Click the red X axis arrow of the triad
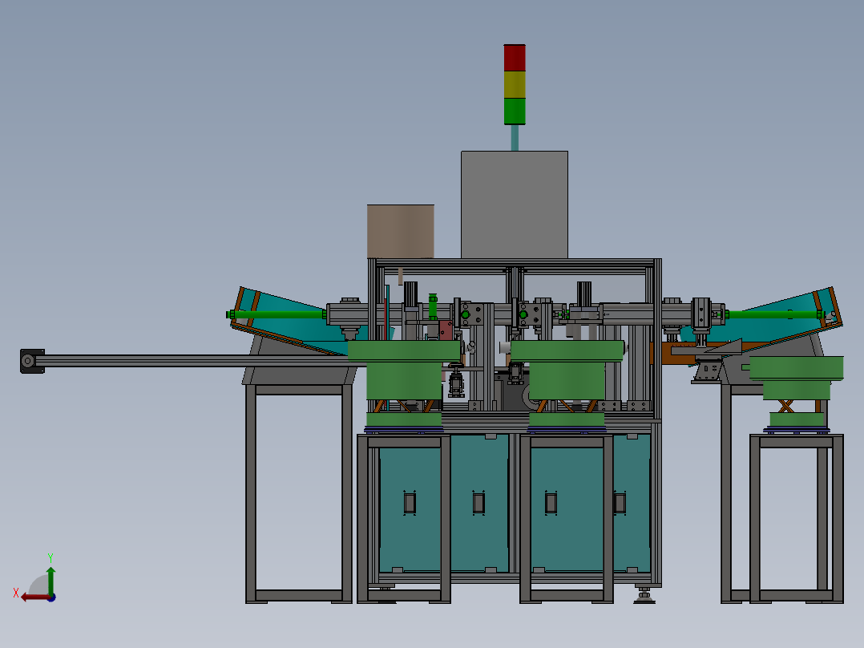864x648 pixels. coord(34,597)
